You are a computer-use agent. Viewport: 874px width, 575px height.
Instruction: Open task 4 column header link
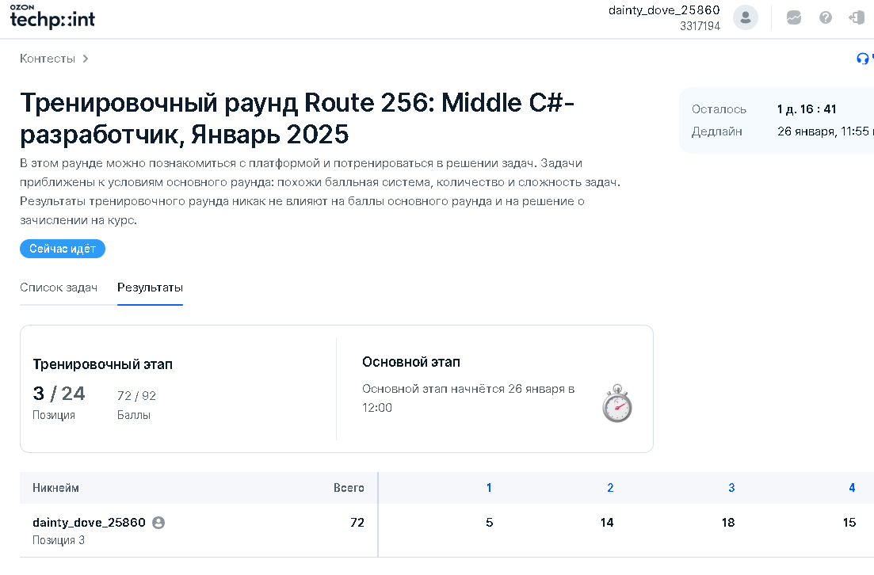[x=852, y=488]
